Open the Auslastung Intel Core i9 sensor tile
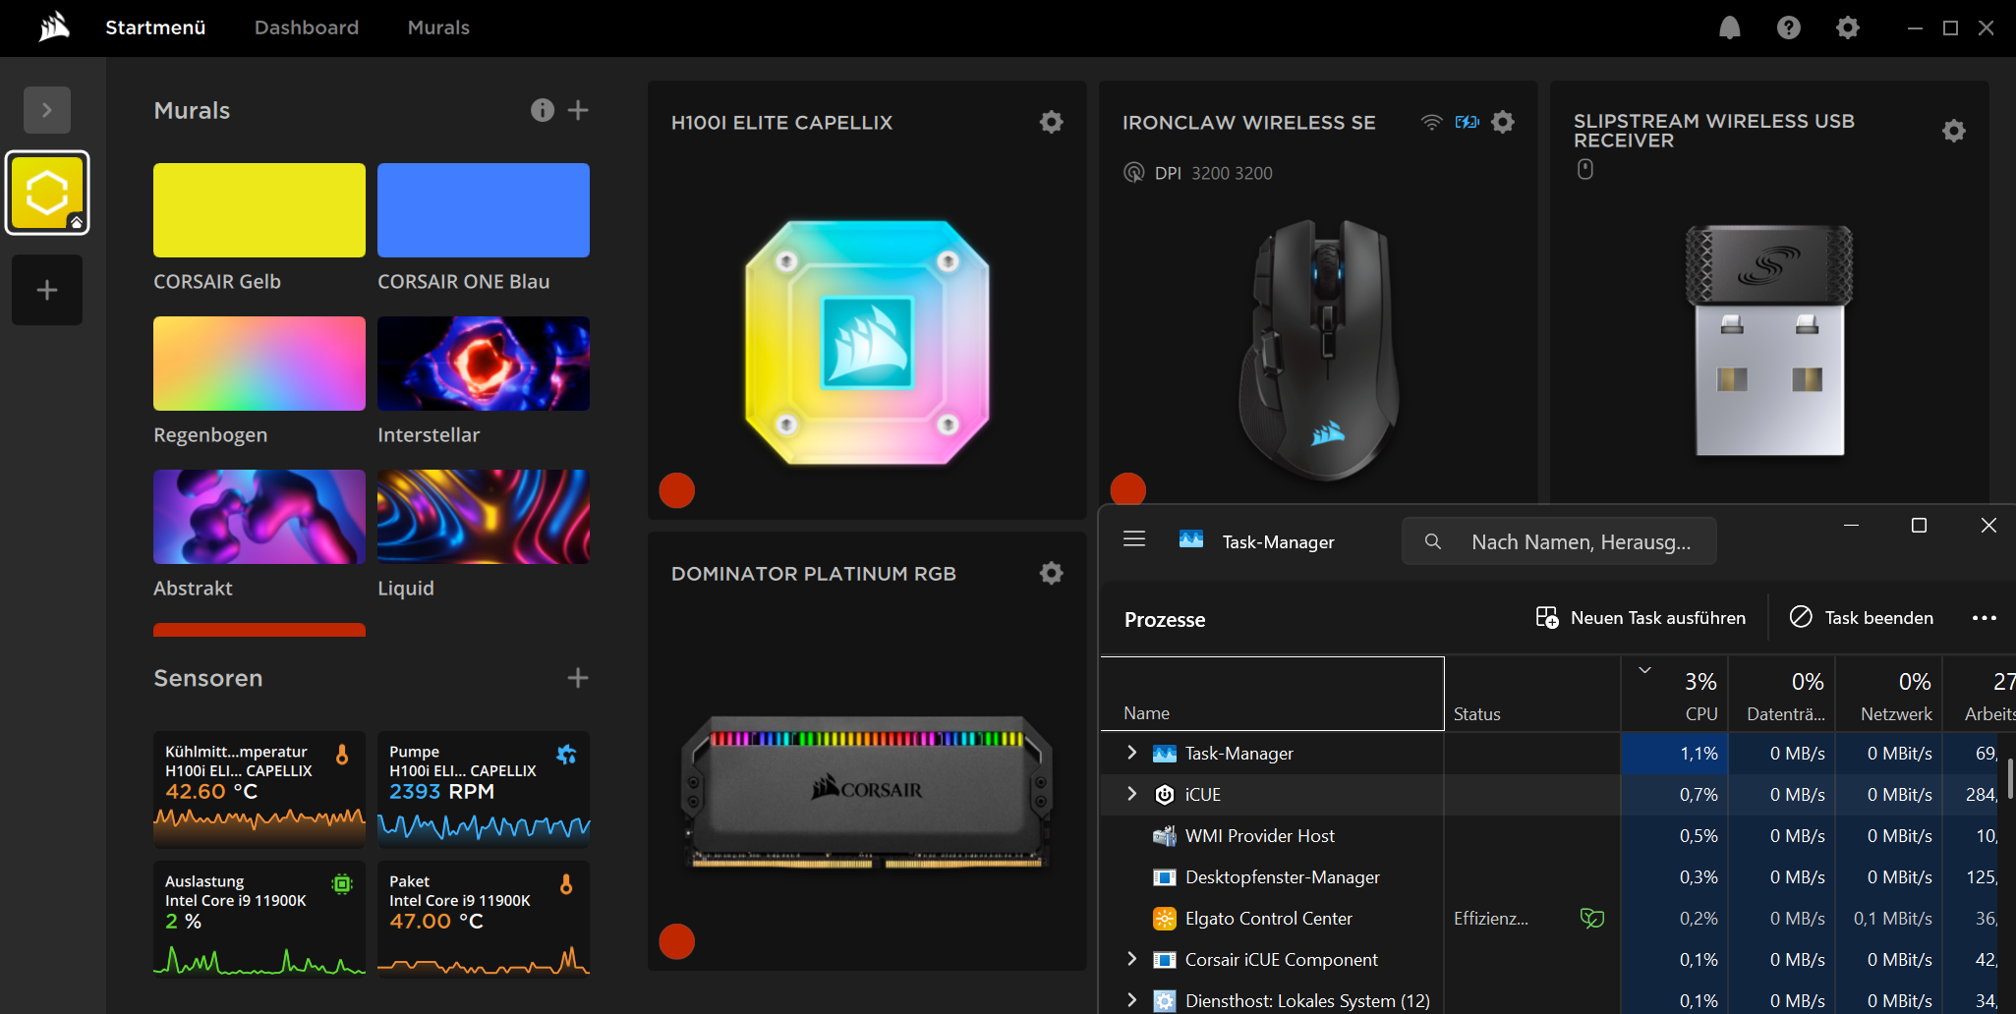2016x1014 pixels. pyautogui.click(x=259, y=919)
